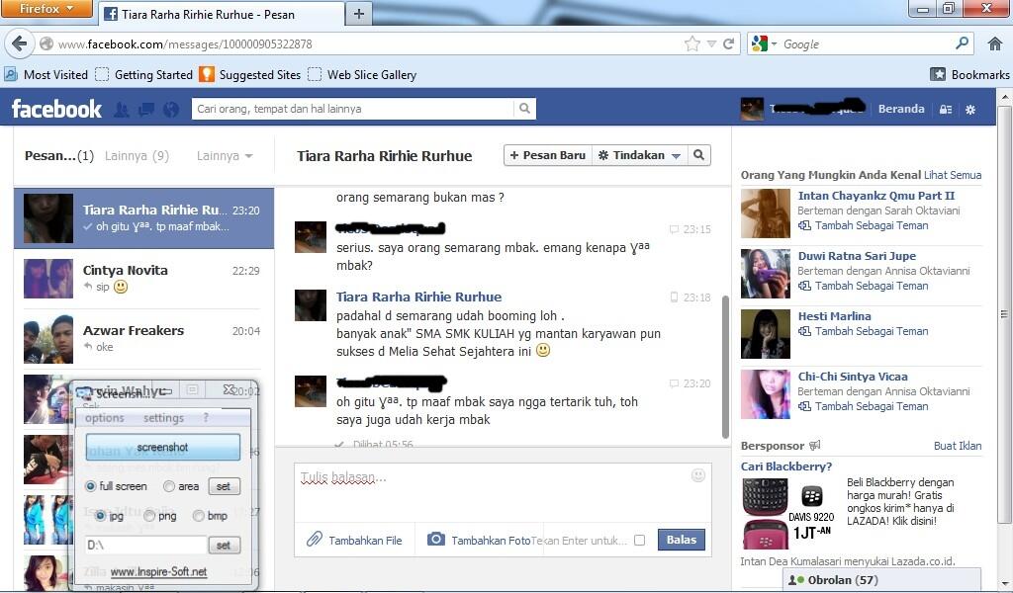Click add-friend icon for Intan Chayankz
This screenshot has height=593, width=1013.
tap(804, 226)
